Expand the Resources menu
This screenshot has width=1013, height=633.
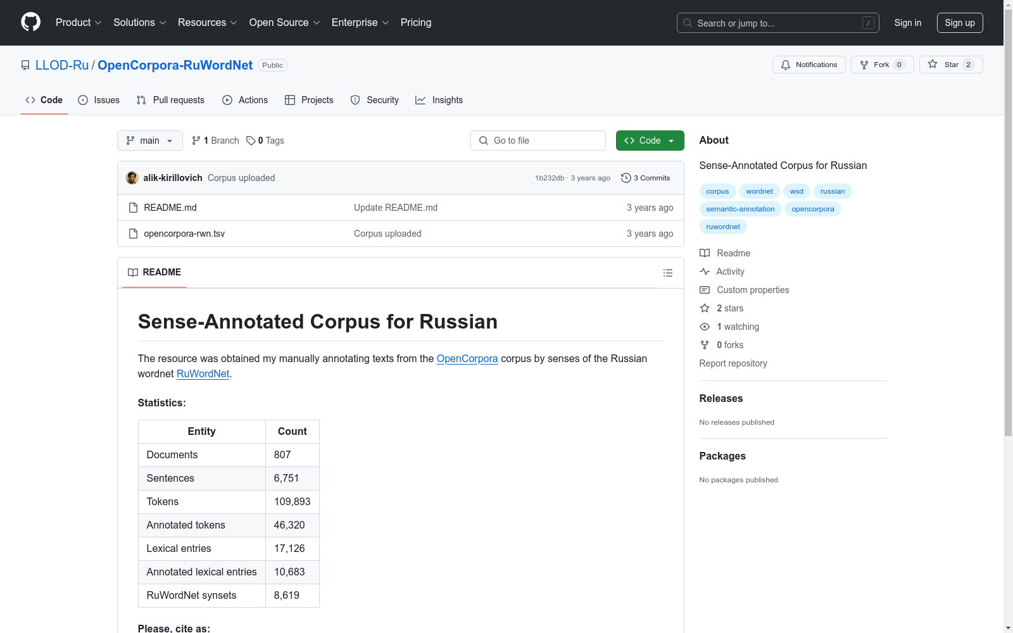tap(208, 23)
